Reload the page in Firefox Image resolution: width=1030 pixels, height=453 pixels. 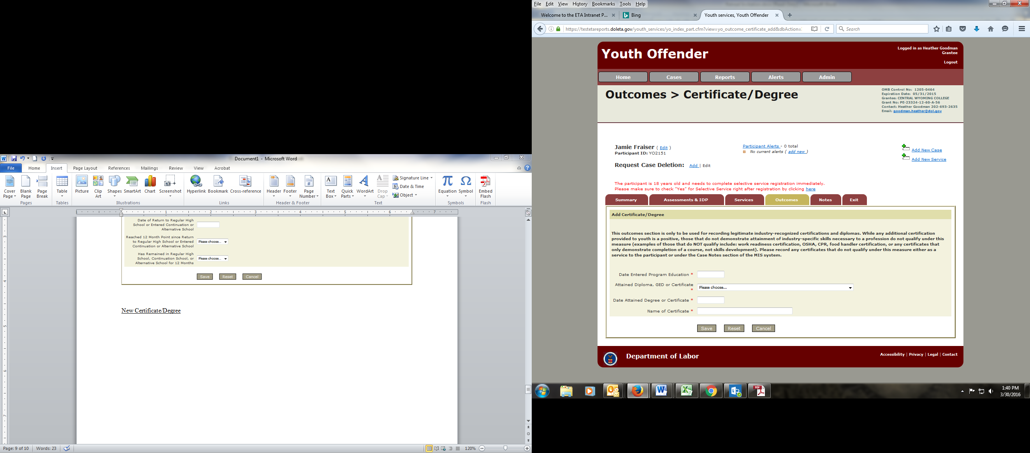coord(827,29)
